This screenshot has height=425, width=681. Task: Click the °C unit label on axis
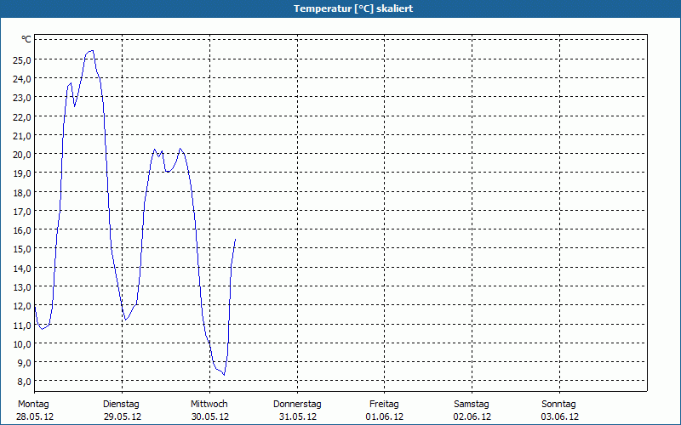26,39
